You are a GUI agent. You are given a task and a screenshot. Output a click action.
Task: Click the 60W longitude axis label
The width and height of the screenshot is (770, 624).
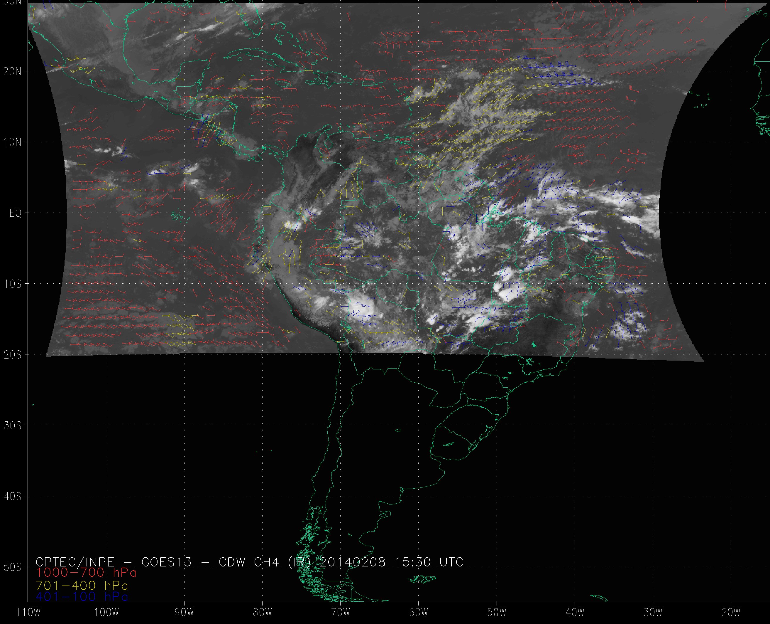(x=419, y=613)
